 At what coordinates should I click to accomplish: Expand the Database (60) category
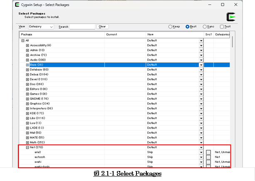click(27, 70)
